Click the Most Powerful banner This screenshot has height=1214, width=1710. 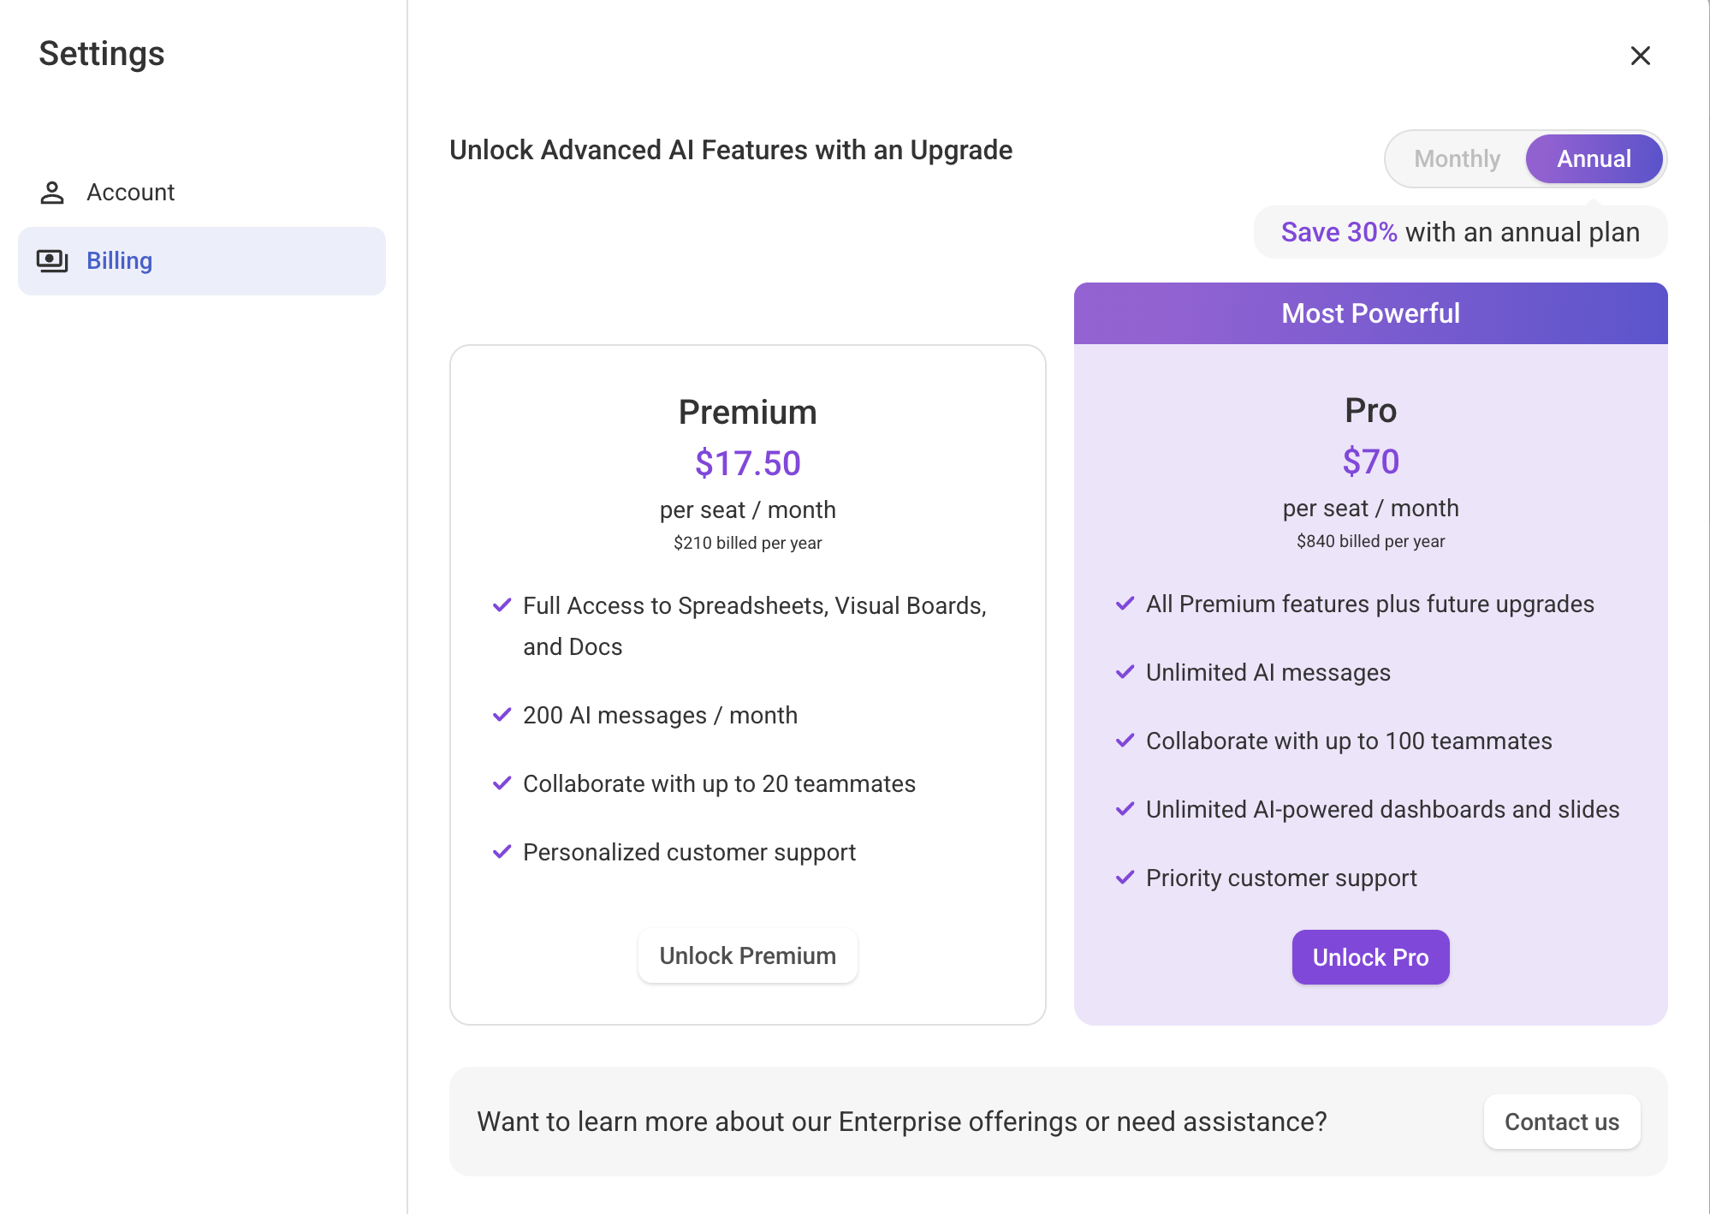(1370, 313)
